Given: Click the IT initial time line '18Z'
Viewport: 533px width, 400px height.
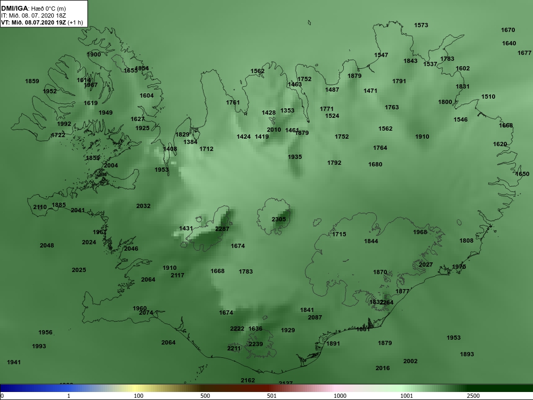Looking at the screenshot, I should [x=33, y=15].
